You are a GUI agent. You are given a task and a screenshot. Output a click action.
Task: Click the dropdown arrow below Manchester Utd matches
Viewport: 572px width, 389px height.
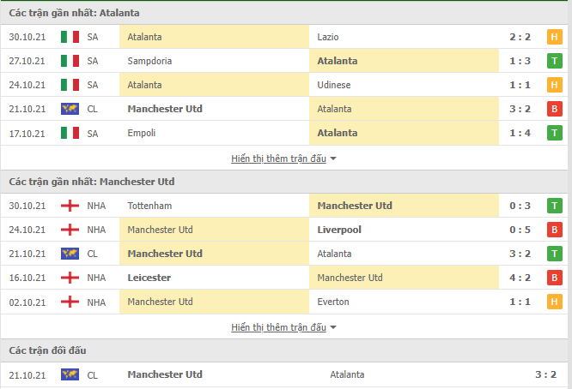(333, 327)
